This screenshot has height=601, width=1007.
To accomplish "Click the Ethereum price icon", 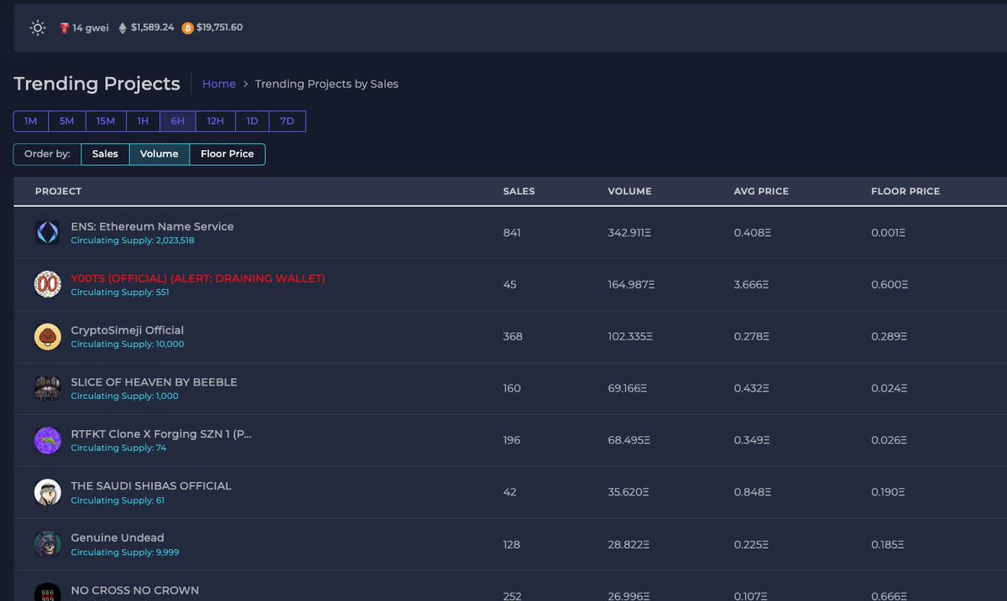I will click(123, 28).
